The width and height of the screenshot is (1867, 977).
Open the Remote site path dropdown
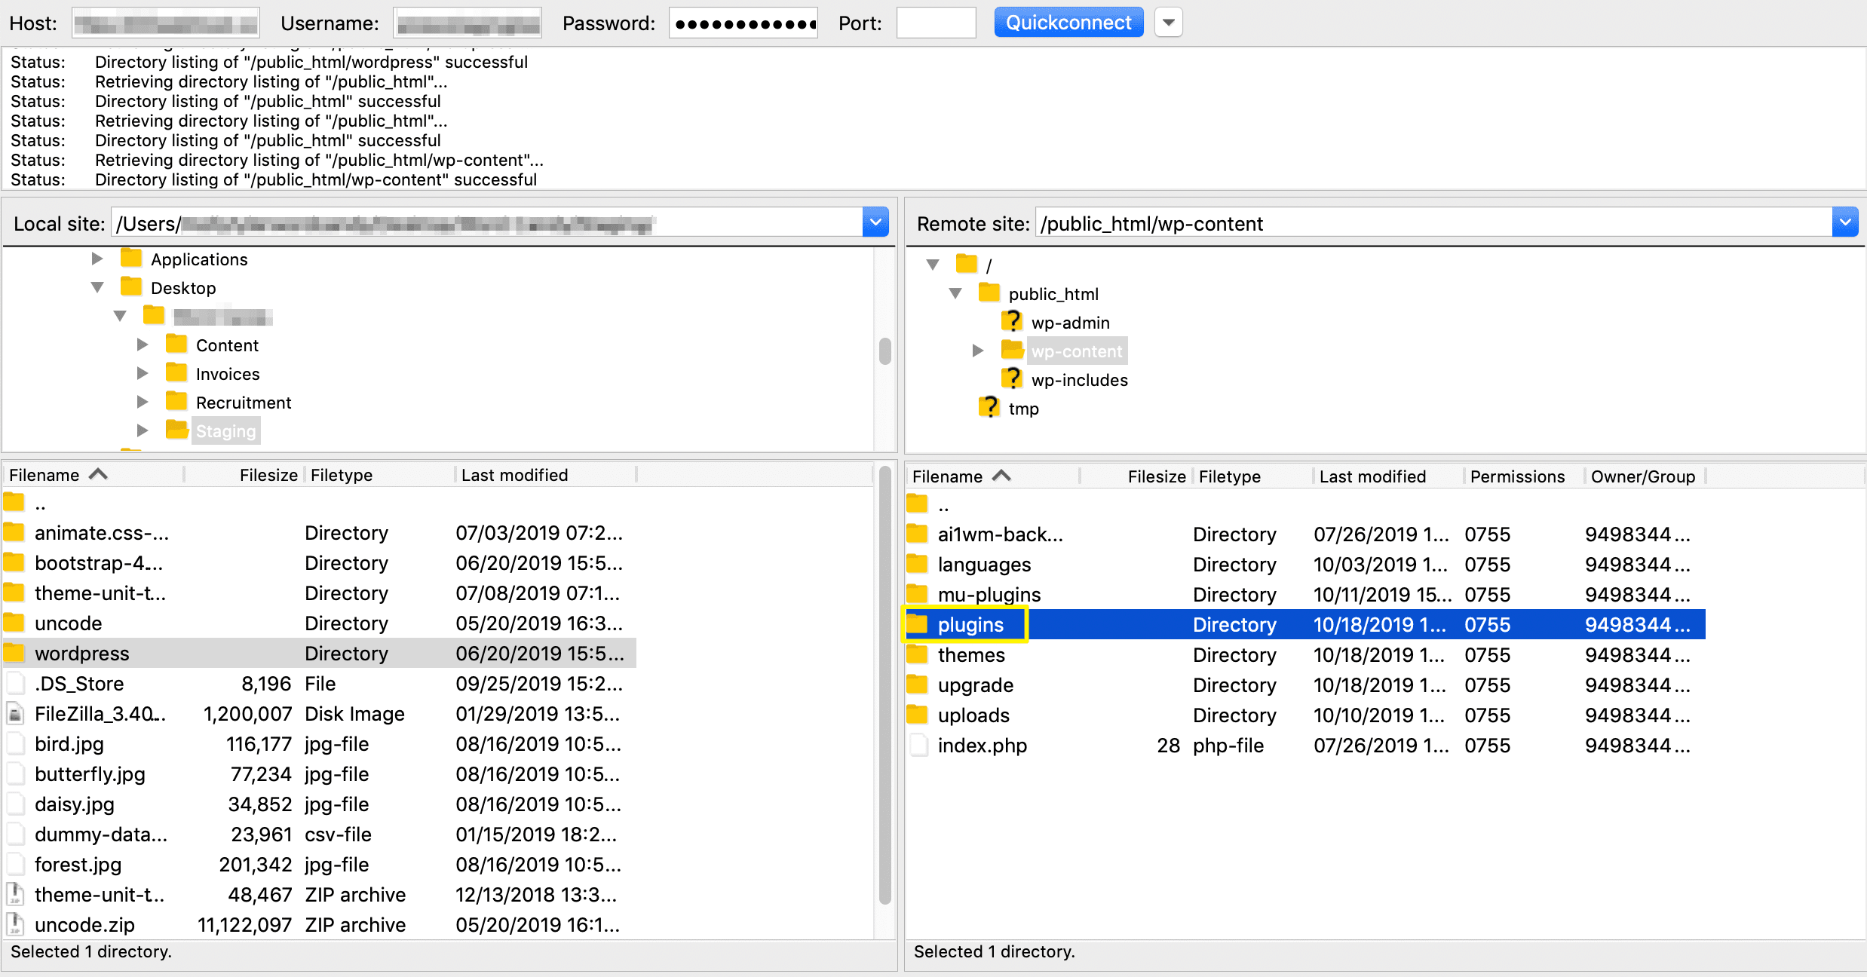(x=1844, y=222)
